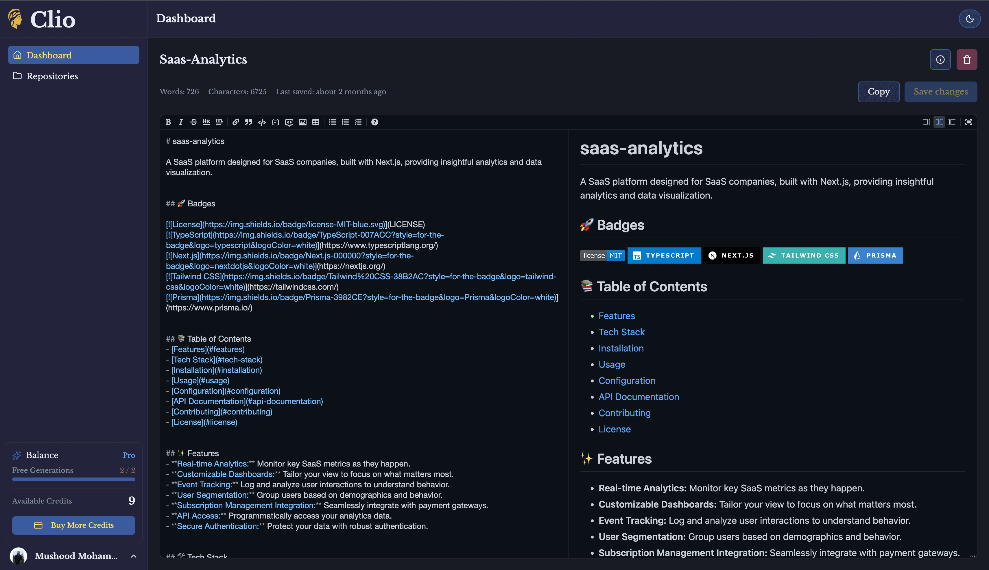Copy the README content
989x570 pixels.
tap(879, 92)
